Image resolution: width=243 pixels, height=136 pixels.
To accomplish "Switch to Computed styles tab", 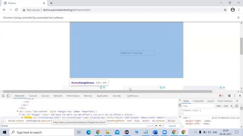I will pos(198,101).
